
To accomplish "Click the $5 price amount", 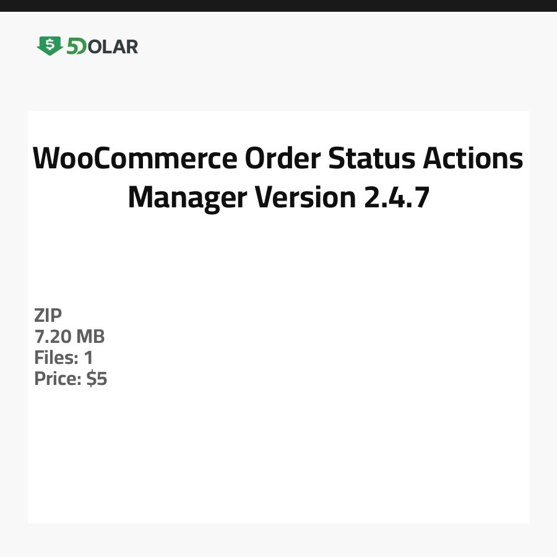I will tap(97, 379).
